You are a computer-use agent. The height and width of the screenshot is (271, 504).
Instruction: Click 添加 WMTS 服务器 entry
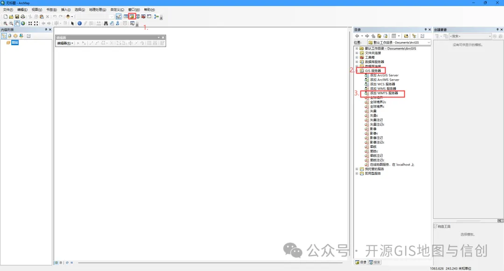(x=384, y=93)
